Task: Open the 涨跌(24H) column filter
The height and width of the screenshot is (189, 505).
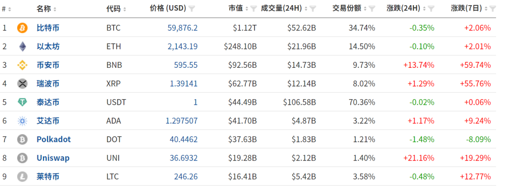Action: click(431, 9)
